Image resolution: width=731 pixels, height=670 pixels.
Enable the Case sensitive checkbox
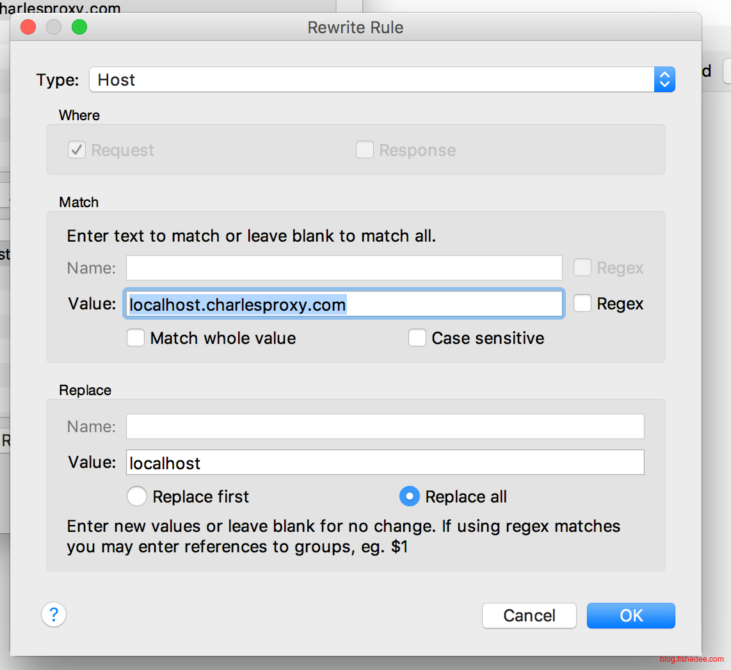click(x=417, y=338)
